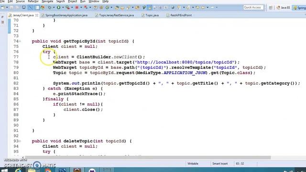Image resolution: width=306 pixels, height=172 pixels.
Task: Click the web browser globe toolbar icon
Action: tap(173, 8)
